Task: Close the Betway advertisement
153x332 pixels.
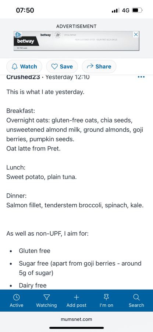Action: (136, 34)
